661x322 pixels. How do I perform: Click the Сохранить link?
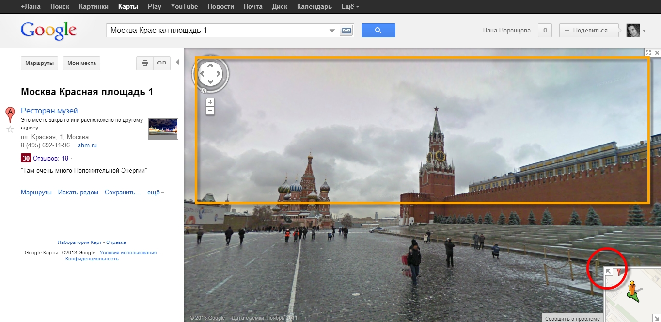123,193
